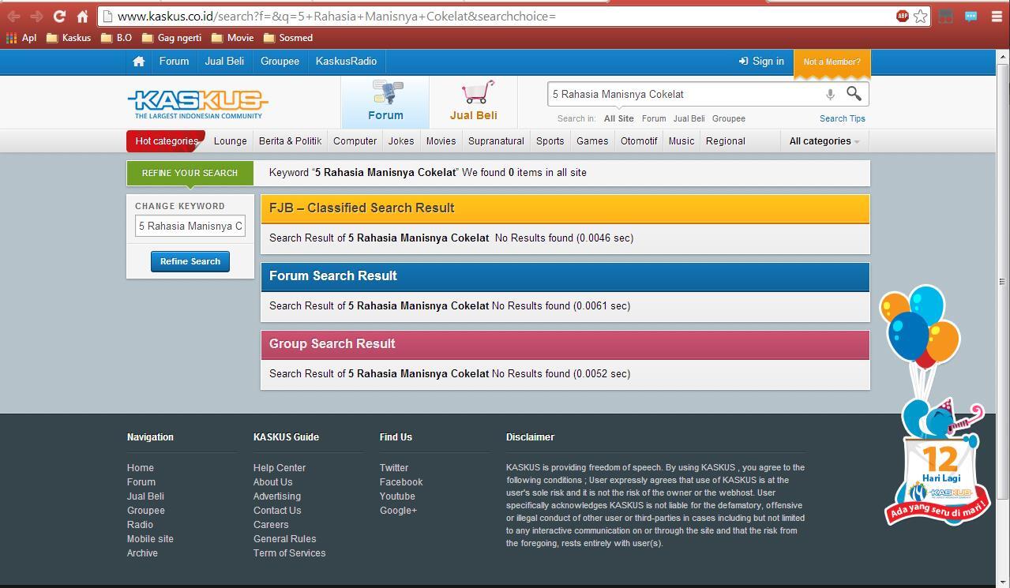This screenshot has height=588, width=1010.
Task: Click the chat bubble extension icon
Action: click(971, 16)
